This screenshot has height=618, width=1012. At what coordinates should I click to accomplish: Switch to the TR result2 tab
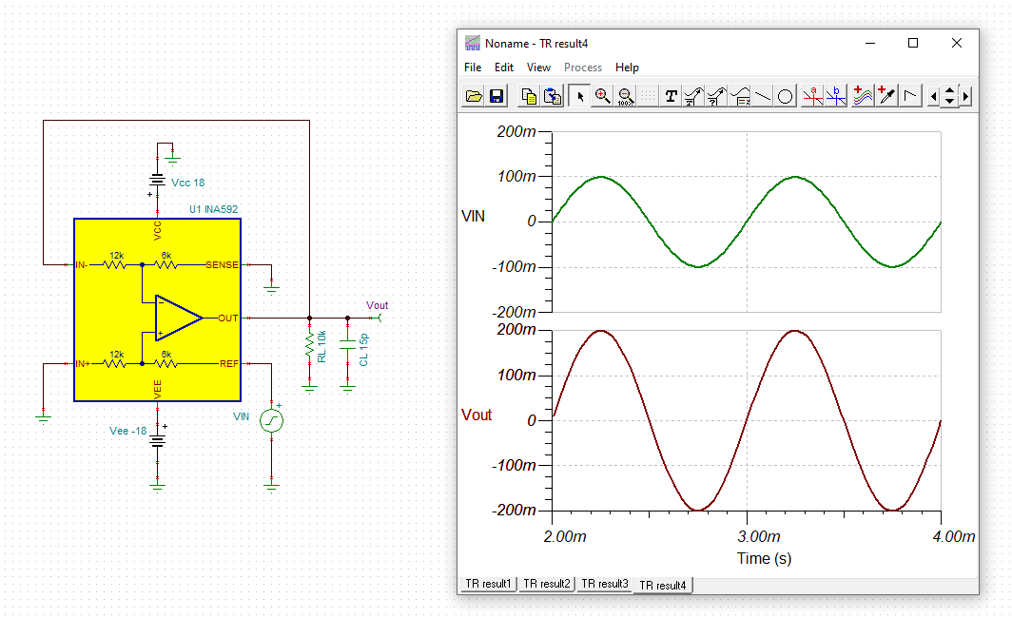pos(547,584)
